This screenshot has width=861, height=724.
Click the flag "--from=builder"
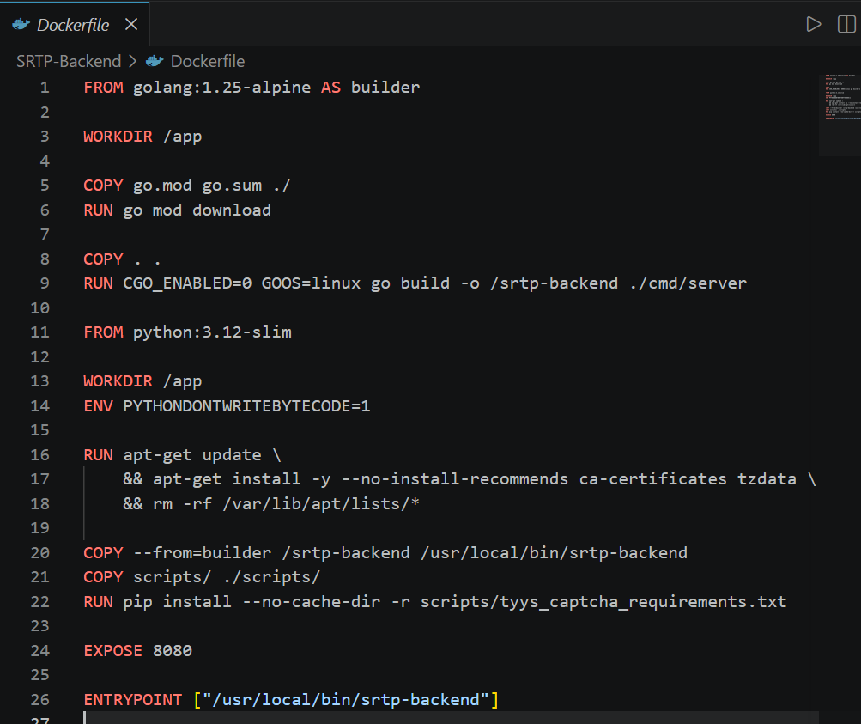(x=202, y=552)
